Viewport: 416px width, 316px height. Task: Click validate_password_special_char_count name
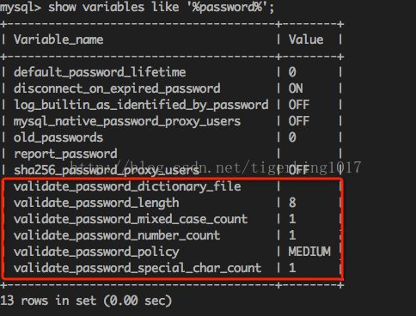(x=138, y=269)
